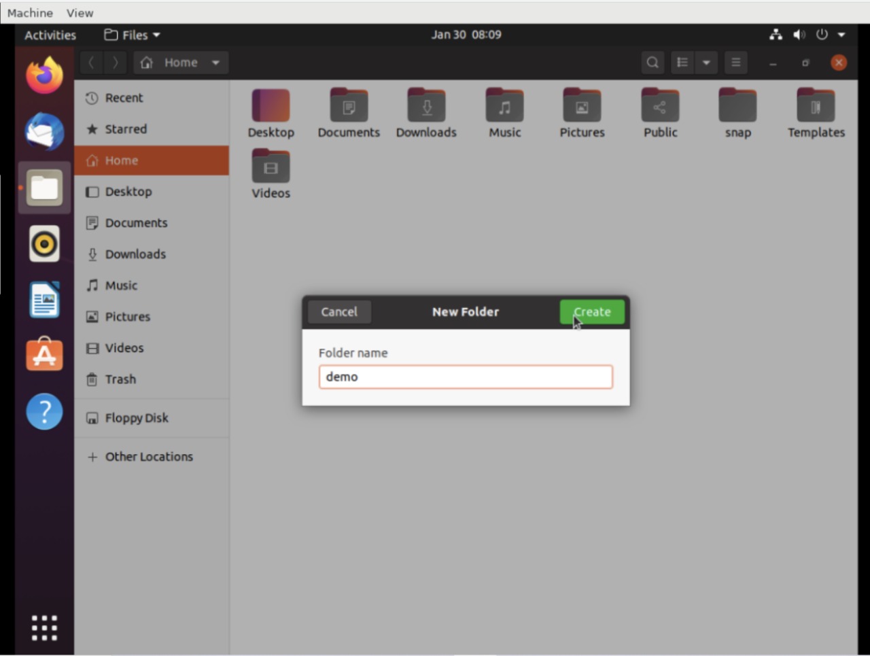This screenshot has height=656, width=870.
Task: Open the hamburger menu in Files
Action: coord(735,62)
